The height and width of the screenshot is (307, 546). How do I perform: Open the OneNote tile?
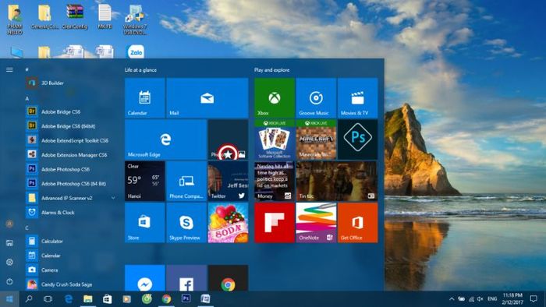[316, 223]
